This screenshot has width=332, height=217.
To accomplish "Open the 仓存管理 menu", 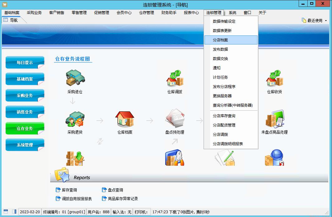I will 147,13.
